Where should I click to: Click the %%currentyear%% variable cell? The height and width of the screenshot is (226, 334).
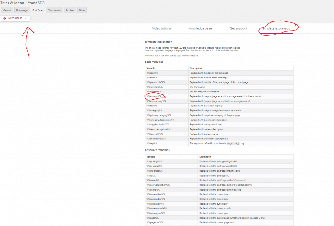(x=156, y=213)
